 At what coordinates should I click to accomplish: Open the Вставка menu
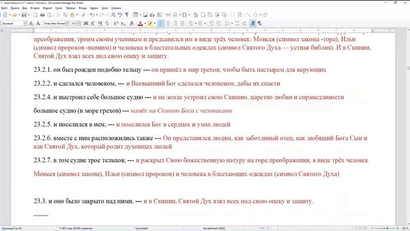pos(35,8)
